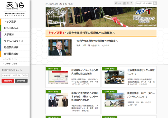
Task: Focus the Google custom search field
Action: 144,3
